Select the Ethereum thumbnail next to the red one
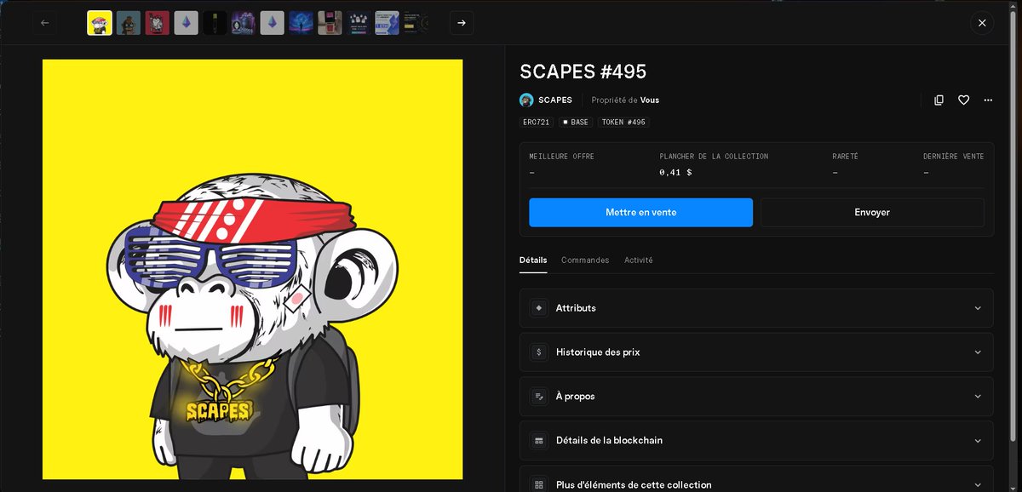This screenshot has height=492, width=1022. (x=187, y=23)
